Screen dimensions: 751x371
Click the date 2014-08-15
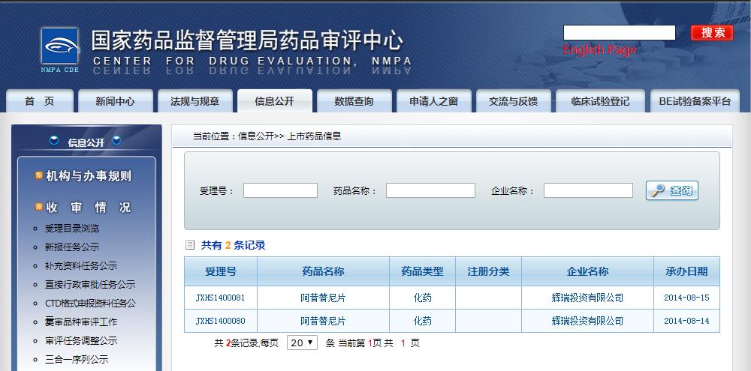(x=686, y=298)
